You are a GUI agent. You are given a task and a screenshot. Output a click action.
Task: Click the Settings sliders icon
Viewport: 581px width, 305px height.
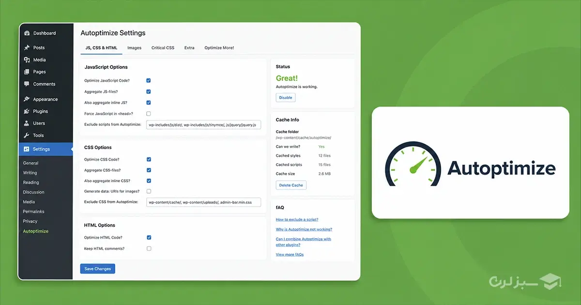click(x=27, y=149)
